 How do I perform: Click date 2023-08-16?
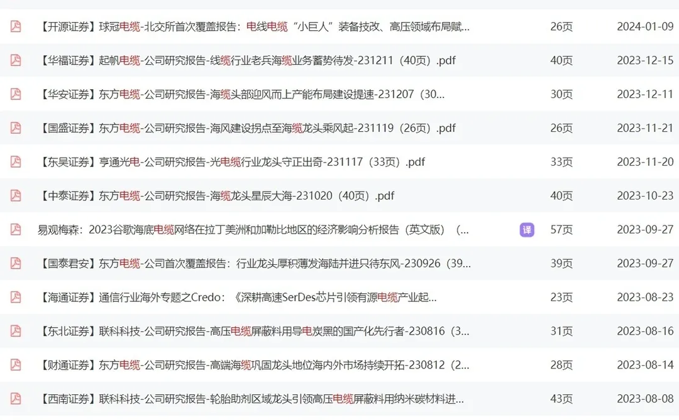point(645,331)
